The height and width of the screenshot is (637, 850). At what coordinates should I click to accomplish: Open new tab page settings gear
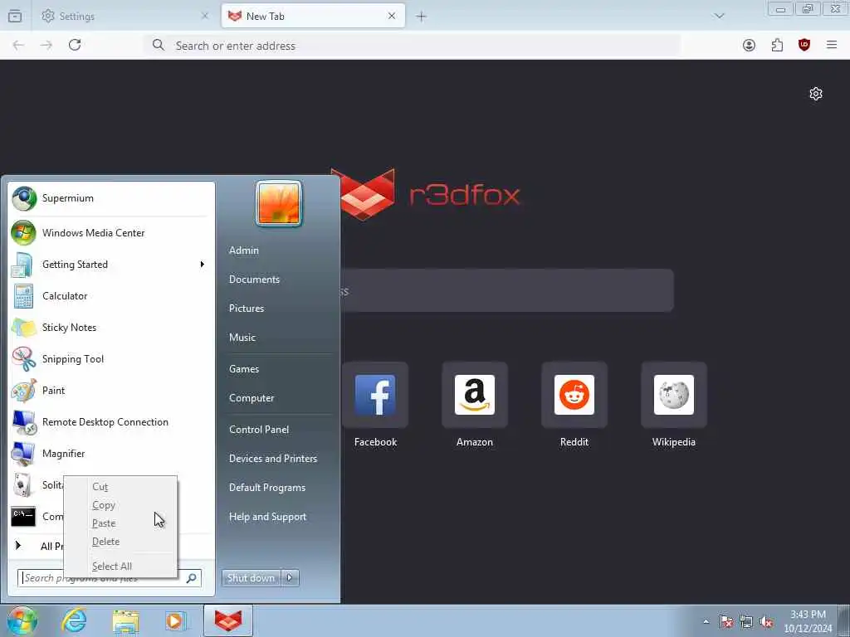816,94
